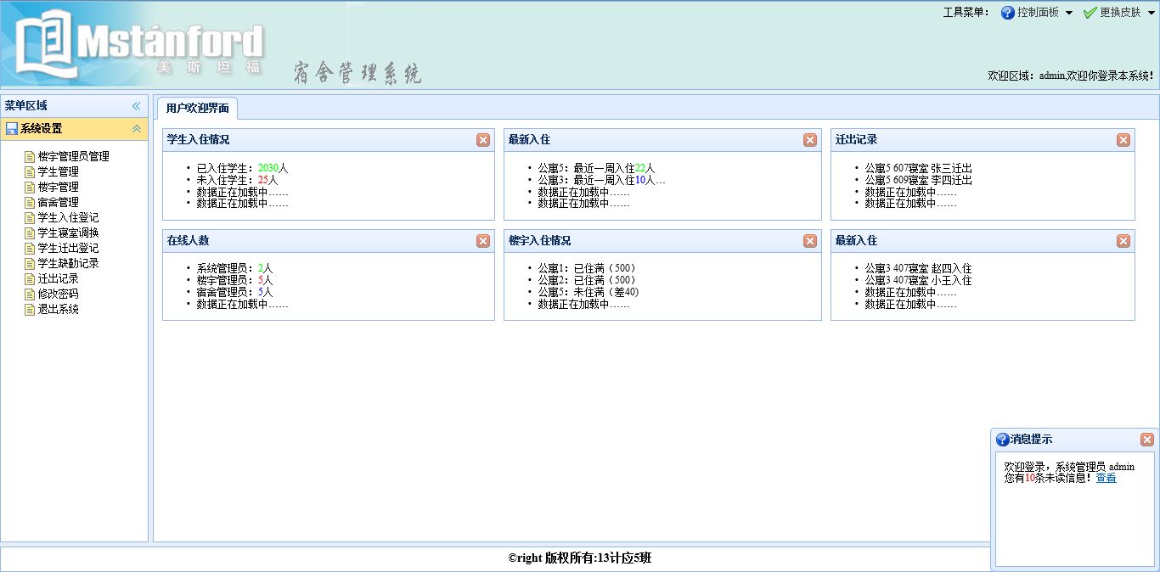Select the 用户欢迎界面 tab
The height and width of the screenshot is (572, 1160).
[197, 109]
